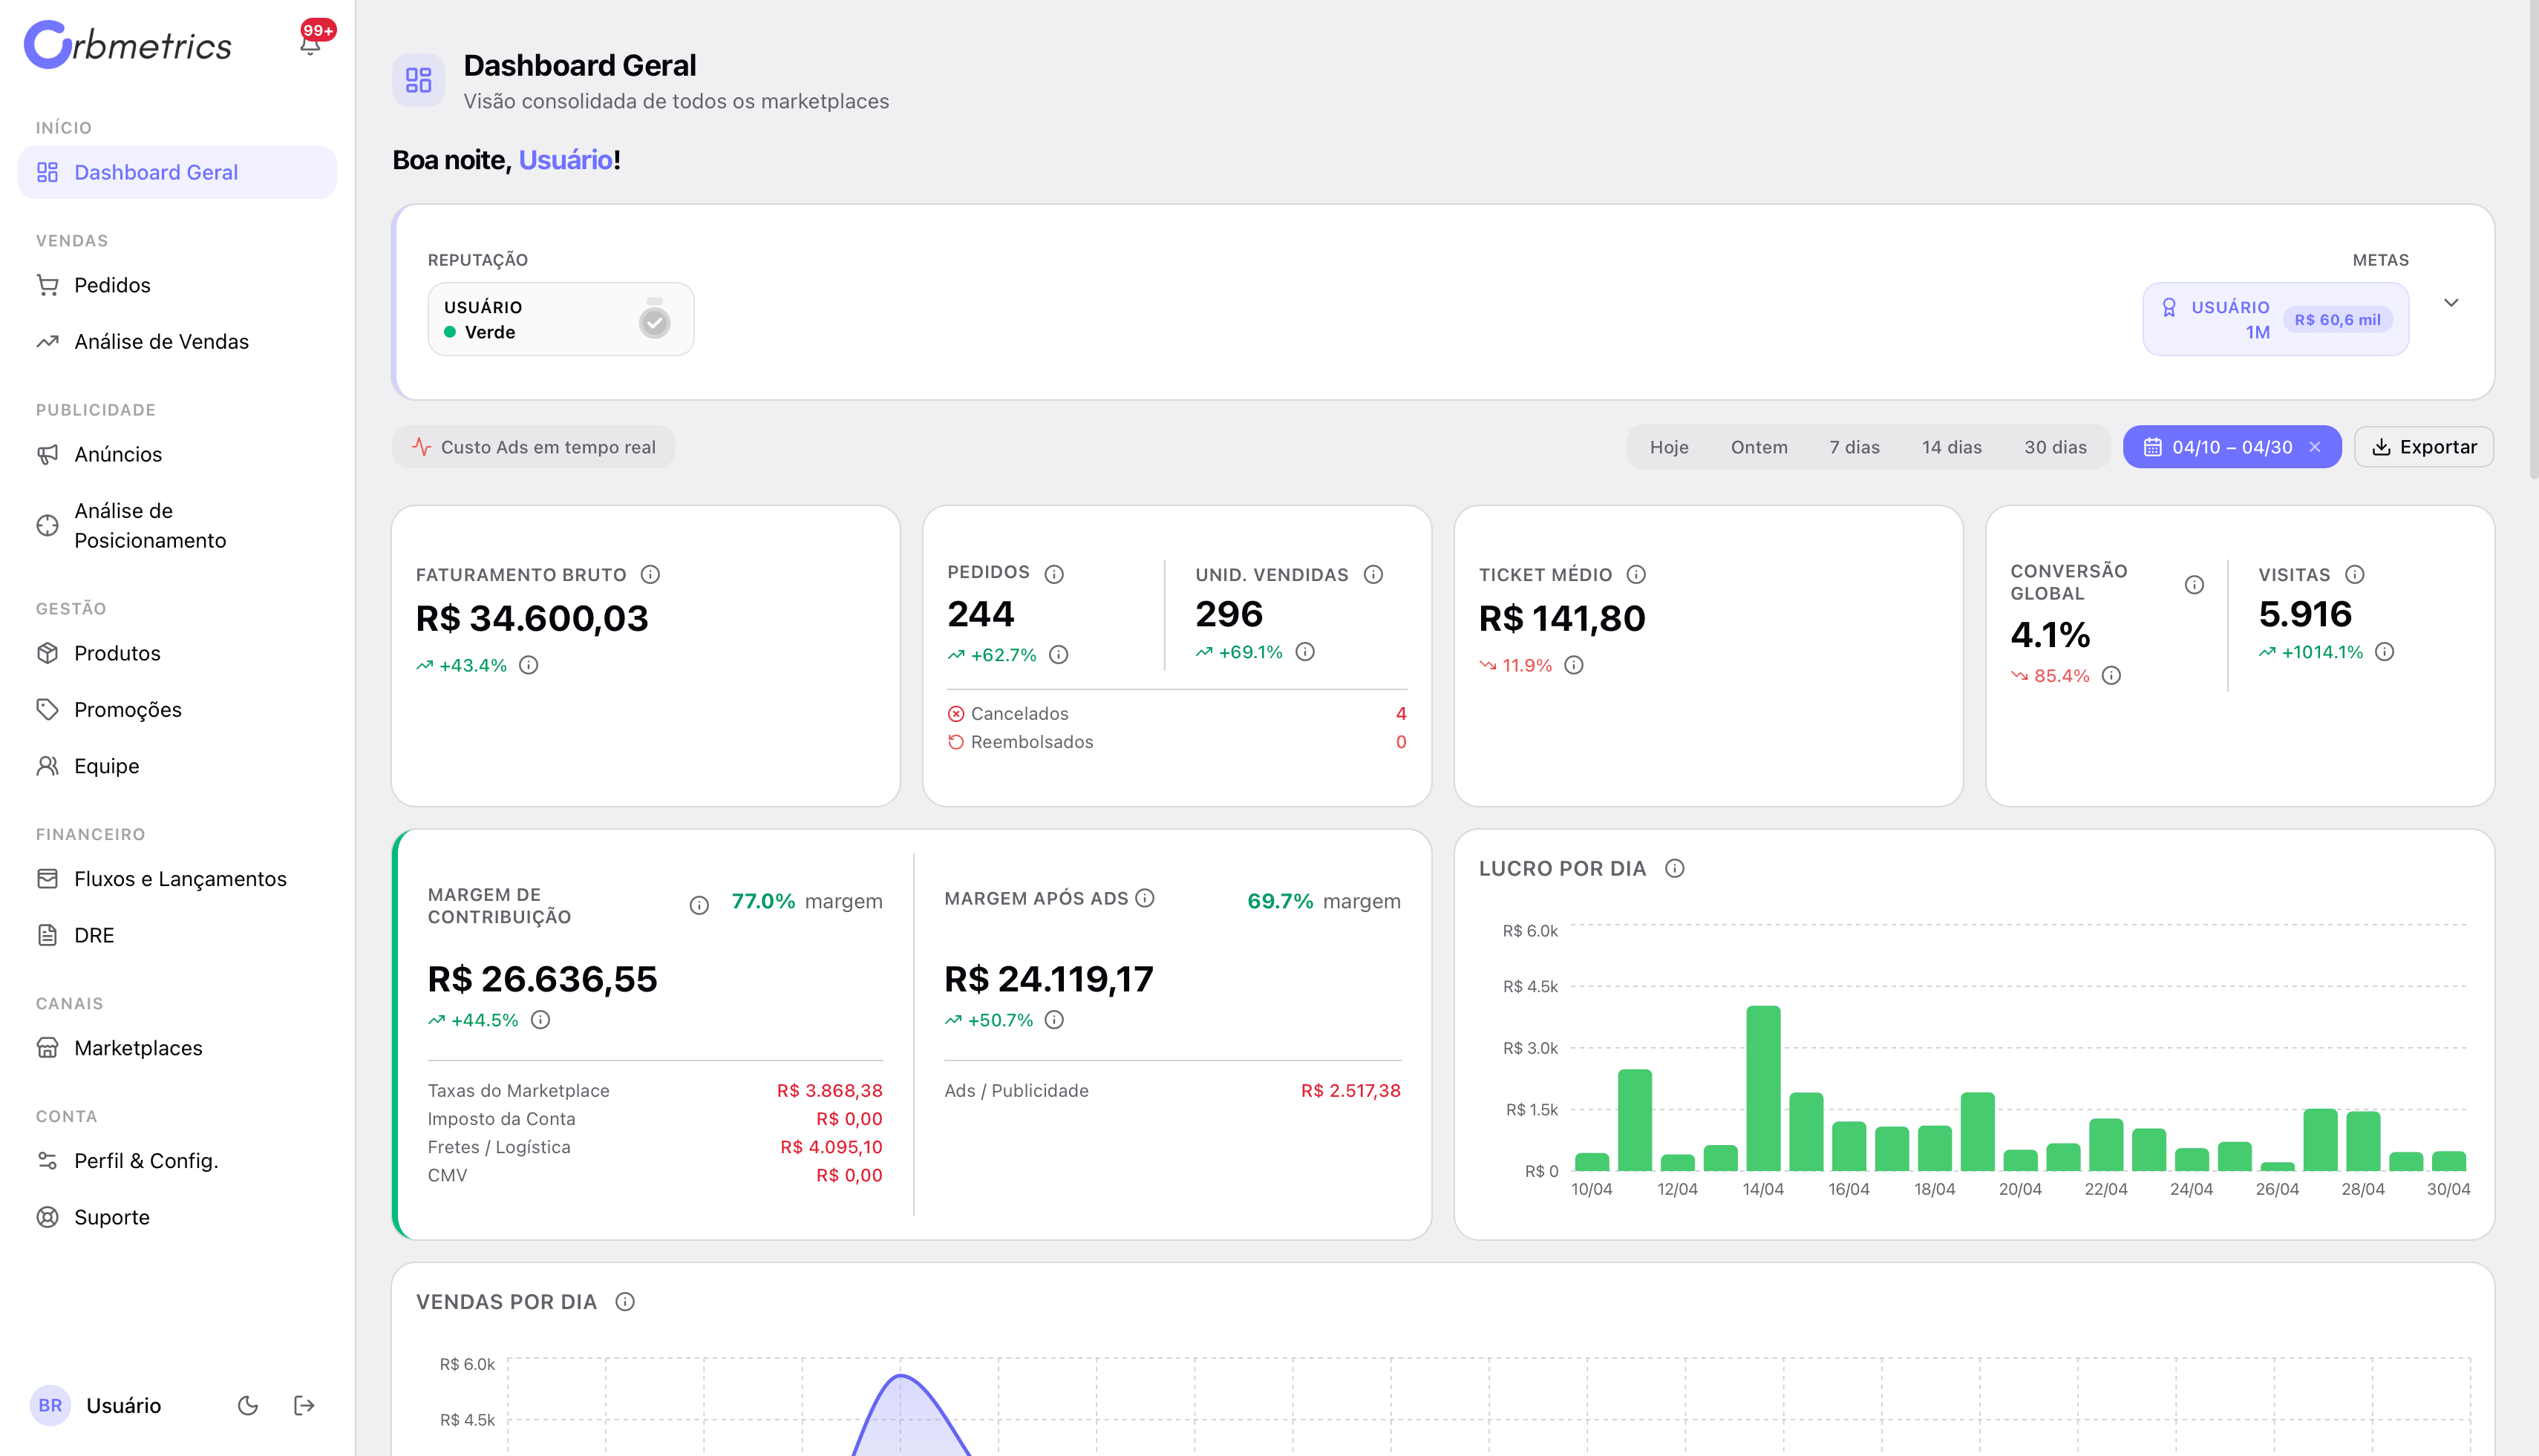The height and width of the screenshot is (1456, 2539).
Task: Select the 14 dias period filter
Action: point(1952,447)
